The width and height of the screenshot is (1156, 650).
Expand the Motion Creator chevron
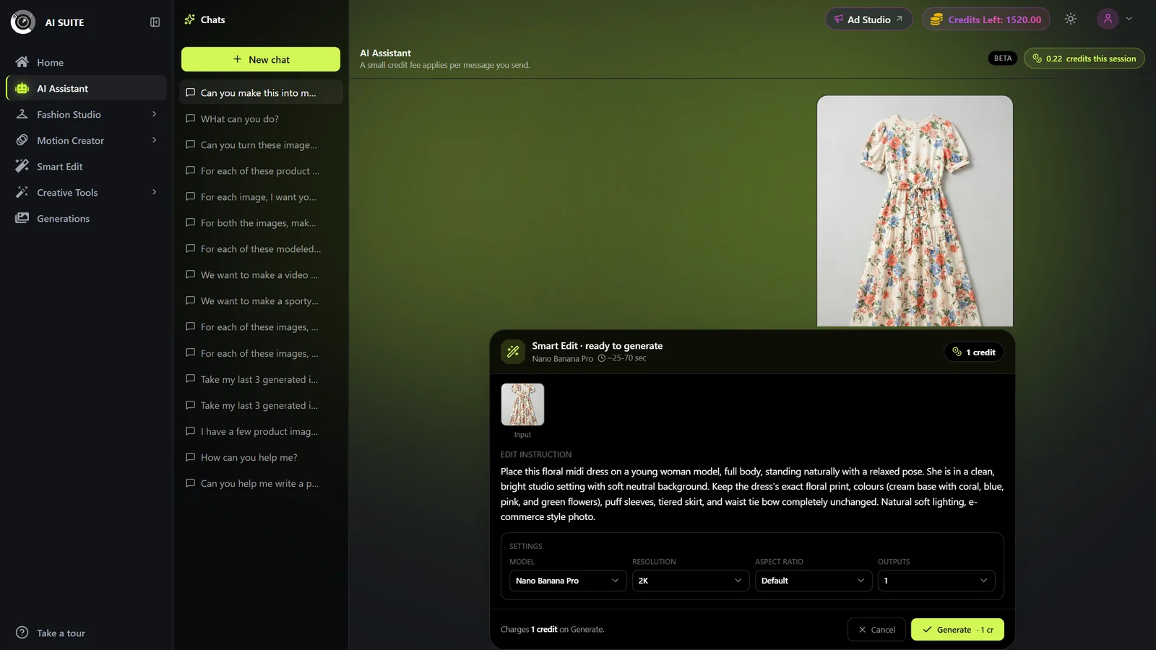(154, 140)
